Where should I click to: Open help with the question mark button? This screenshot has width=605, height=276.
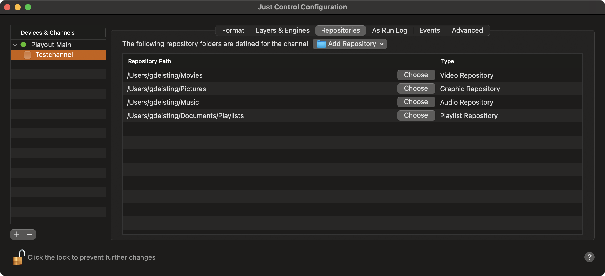pyautogui.click(x=589, y=257)
